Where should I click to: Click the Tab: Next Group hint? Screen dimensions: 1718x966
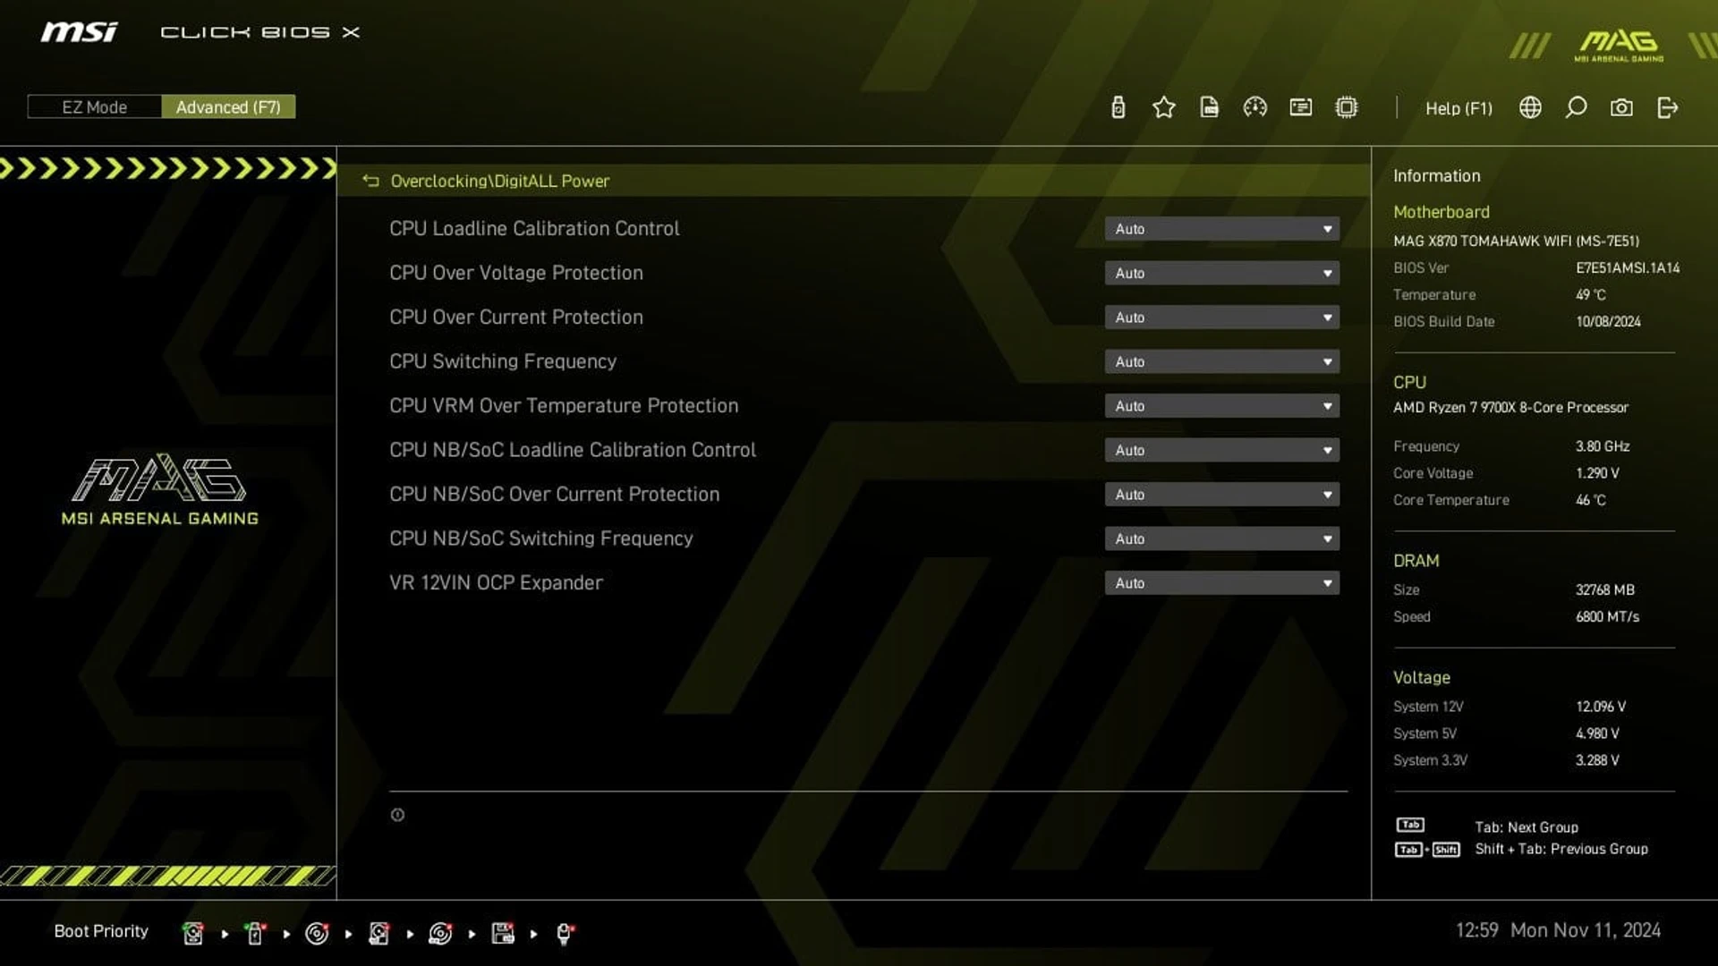pos(1527,827)
